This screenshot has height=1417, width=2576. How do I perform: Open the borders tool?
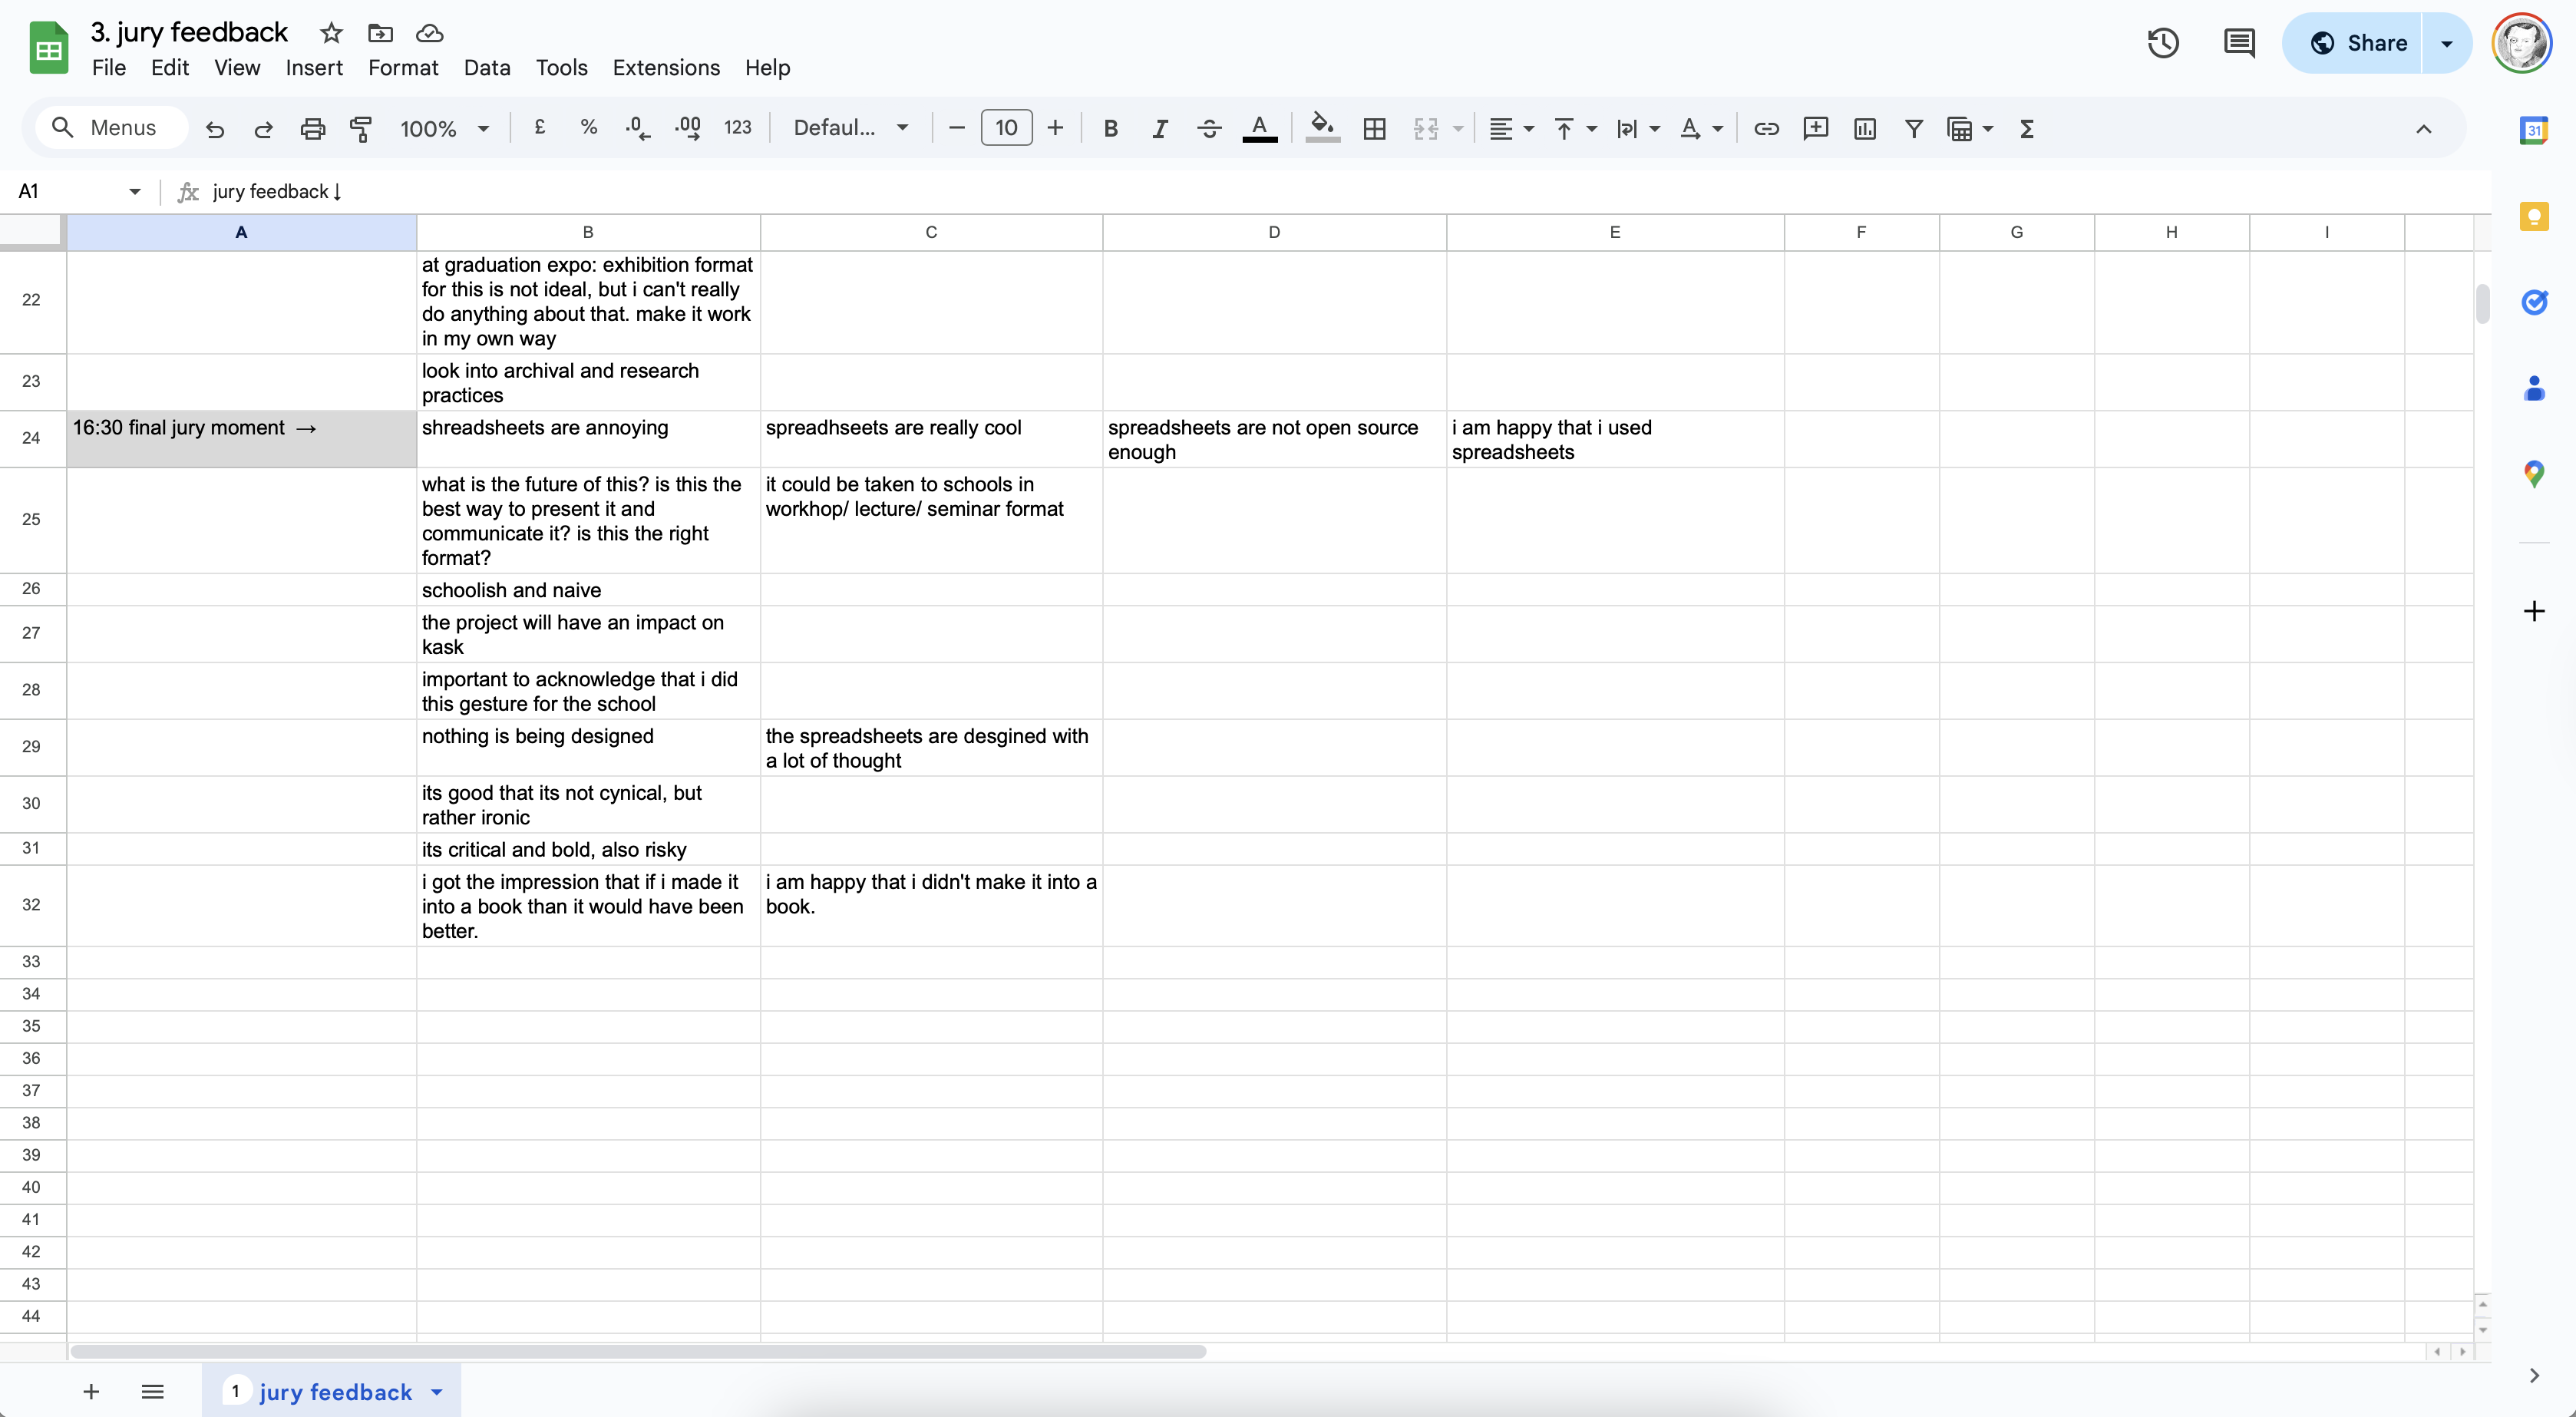click(1374, 128)
